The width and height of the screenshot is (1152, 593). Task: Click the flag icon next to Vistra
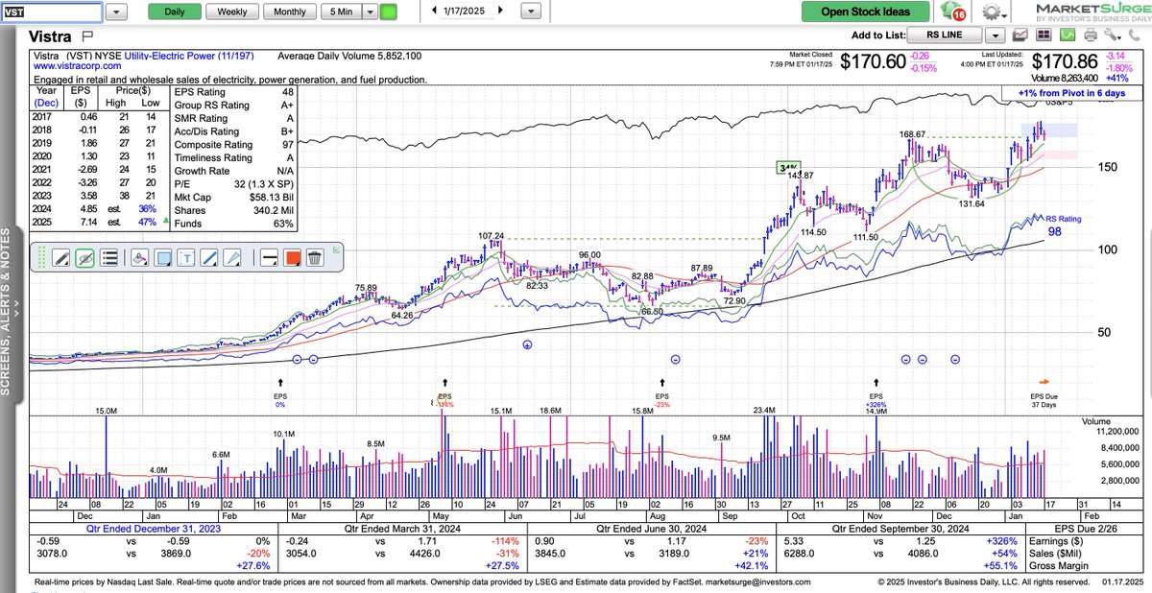click(x=89, y=35)
